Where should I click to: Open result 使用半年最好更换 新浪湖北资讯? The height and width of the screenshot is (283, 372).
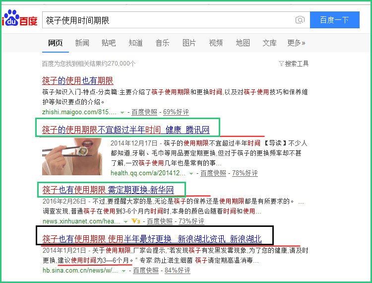152,239
